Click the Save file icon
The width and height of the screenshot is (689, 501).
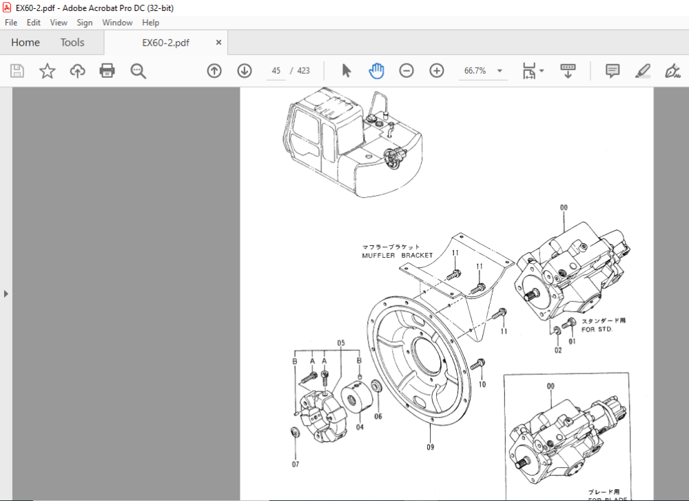pyautogui.click(x=17, y=71)
